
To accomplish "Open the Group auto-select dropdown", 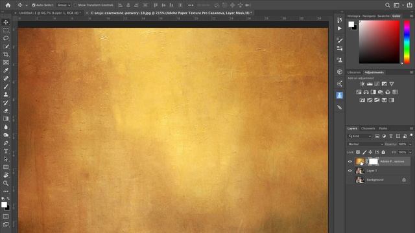I will tap(64, 5).
